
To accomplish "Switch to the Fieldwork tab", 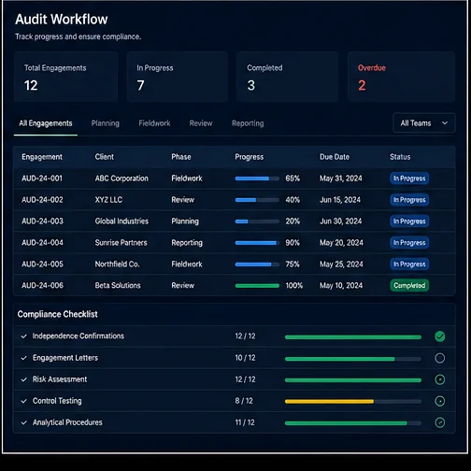I will pyautogui.click(x=154, y=123).
